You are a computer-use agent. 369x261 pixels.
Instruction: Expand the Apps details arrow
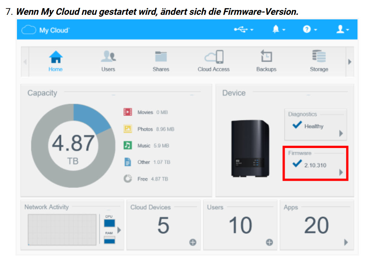pos(346,242)
